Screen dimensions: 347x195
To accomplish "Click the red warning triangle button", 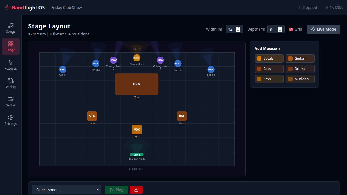I will 136,190.
